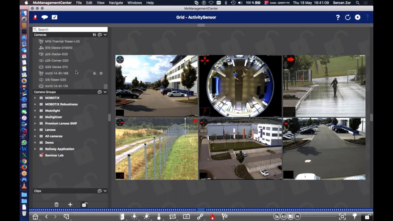Image resolution: width=393 pixels, height=221 pixels.
Task: Expand the MOBOTIX Robustness group
Action: pyautogui.click(x=35, y=104)
